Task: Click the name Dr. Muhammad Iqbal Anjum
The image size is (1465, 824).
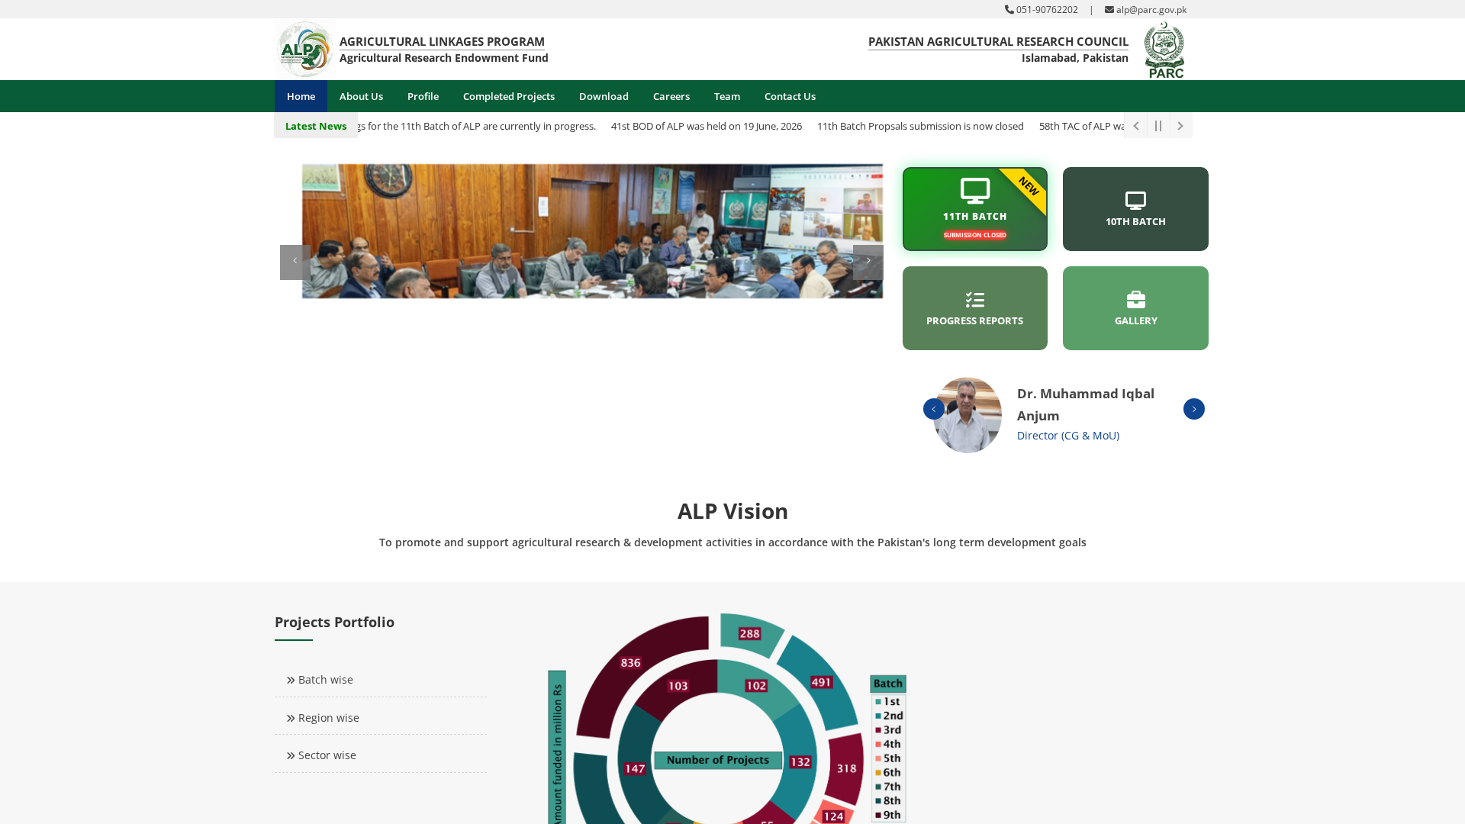Action: (1086, 404)
